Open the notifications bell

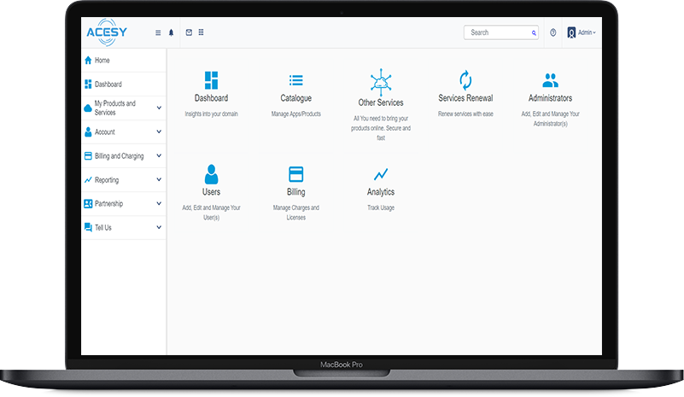tap(171, 32)
